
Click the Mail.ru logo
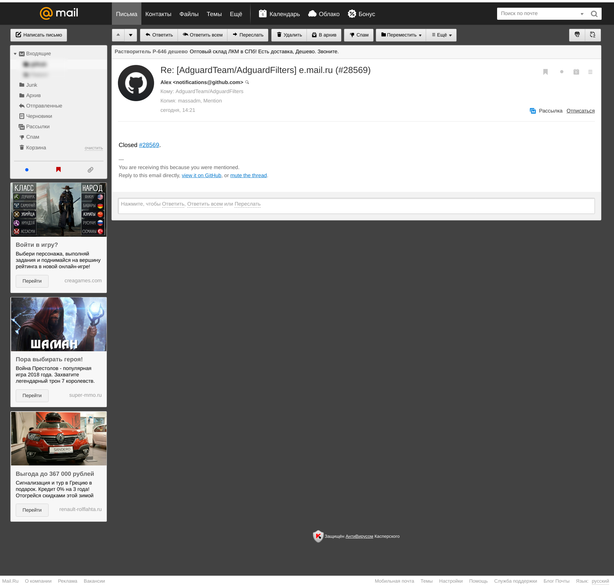click(x=59, y=13)
